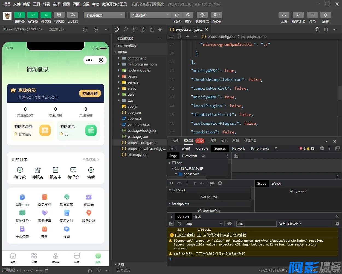342x274 pixels.
Task: Open the app.json file
Action: 134,112
